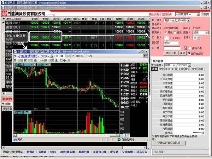Click the zoom out magnifier below the chart
Image resolution: width=212 pixels, height=159 pixels.
(x=125, y=135)
